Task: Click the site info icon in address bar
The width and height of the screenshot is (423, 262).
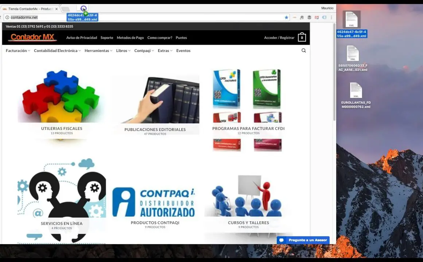Action: point(7,17)
